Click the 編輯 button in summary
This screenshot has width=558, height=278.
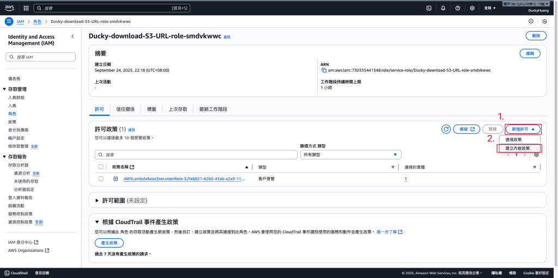coord(530,53)
